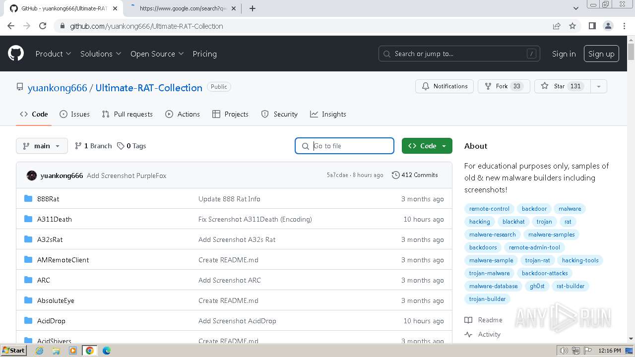This screenshot has width=635, height=357.
Task: Click the Search or jump to box
Action: point(459,54)
